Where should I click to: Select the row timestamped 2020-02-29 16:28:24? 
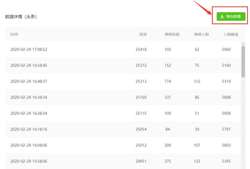123,113
